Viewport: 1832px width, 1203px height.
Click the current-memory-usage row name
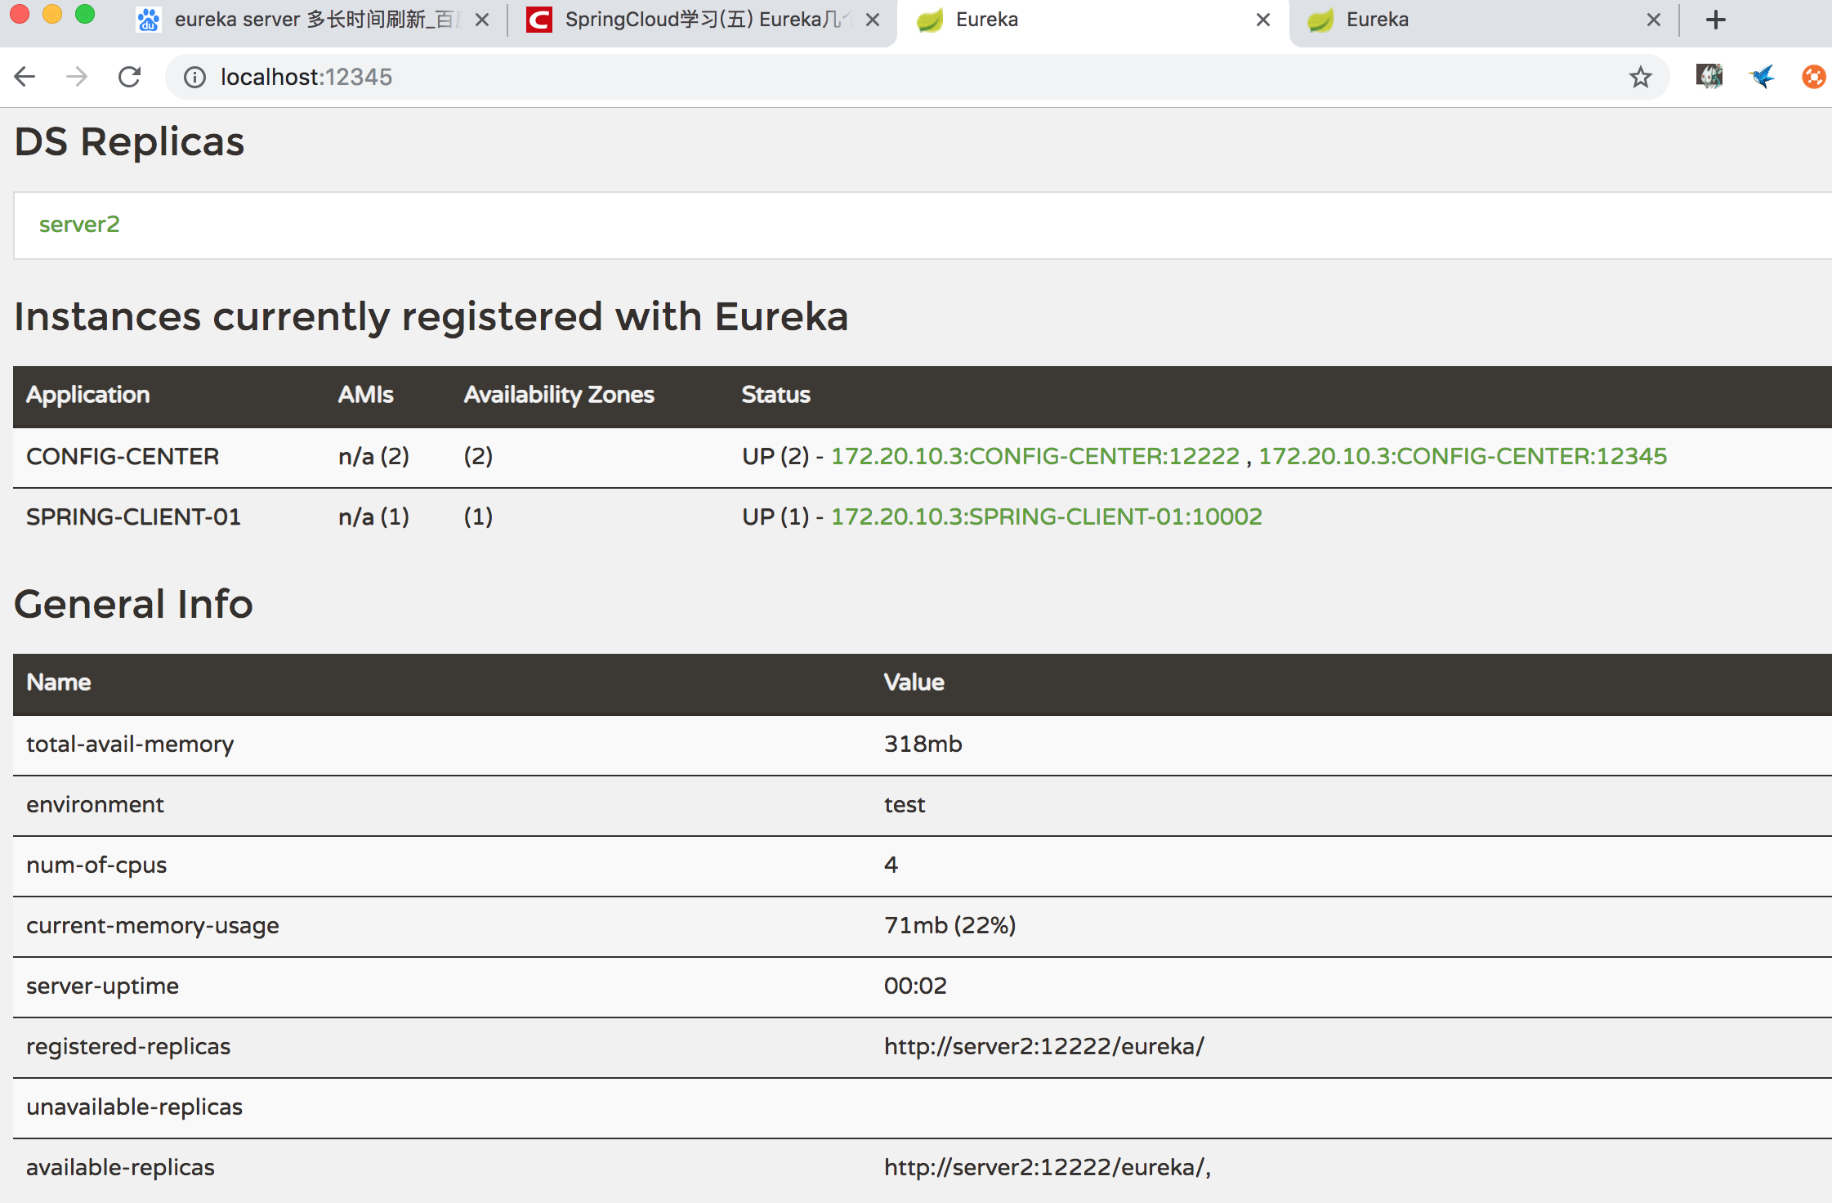point(153,926)
